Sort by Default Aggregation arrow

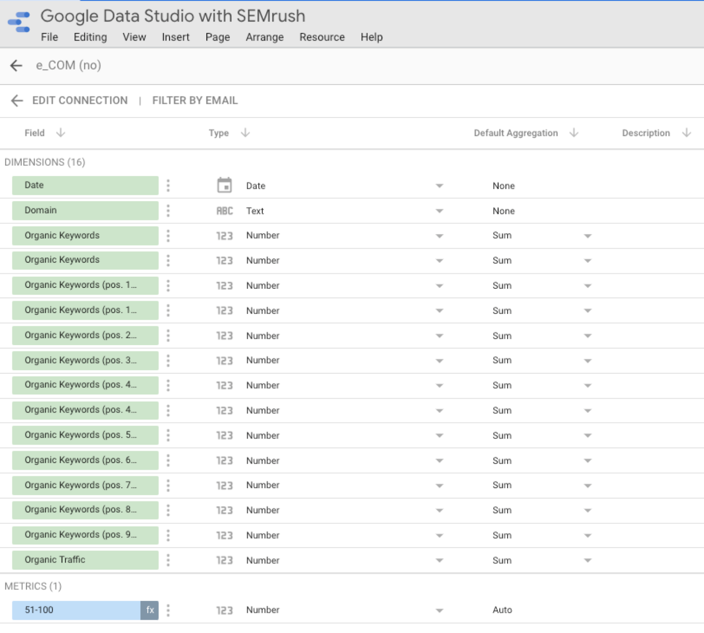pos(574,132)
